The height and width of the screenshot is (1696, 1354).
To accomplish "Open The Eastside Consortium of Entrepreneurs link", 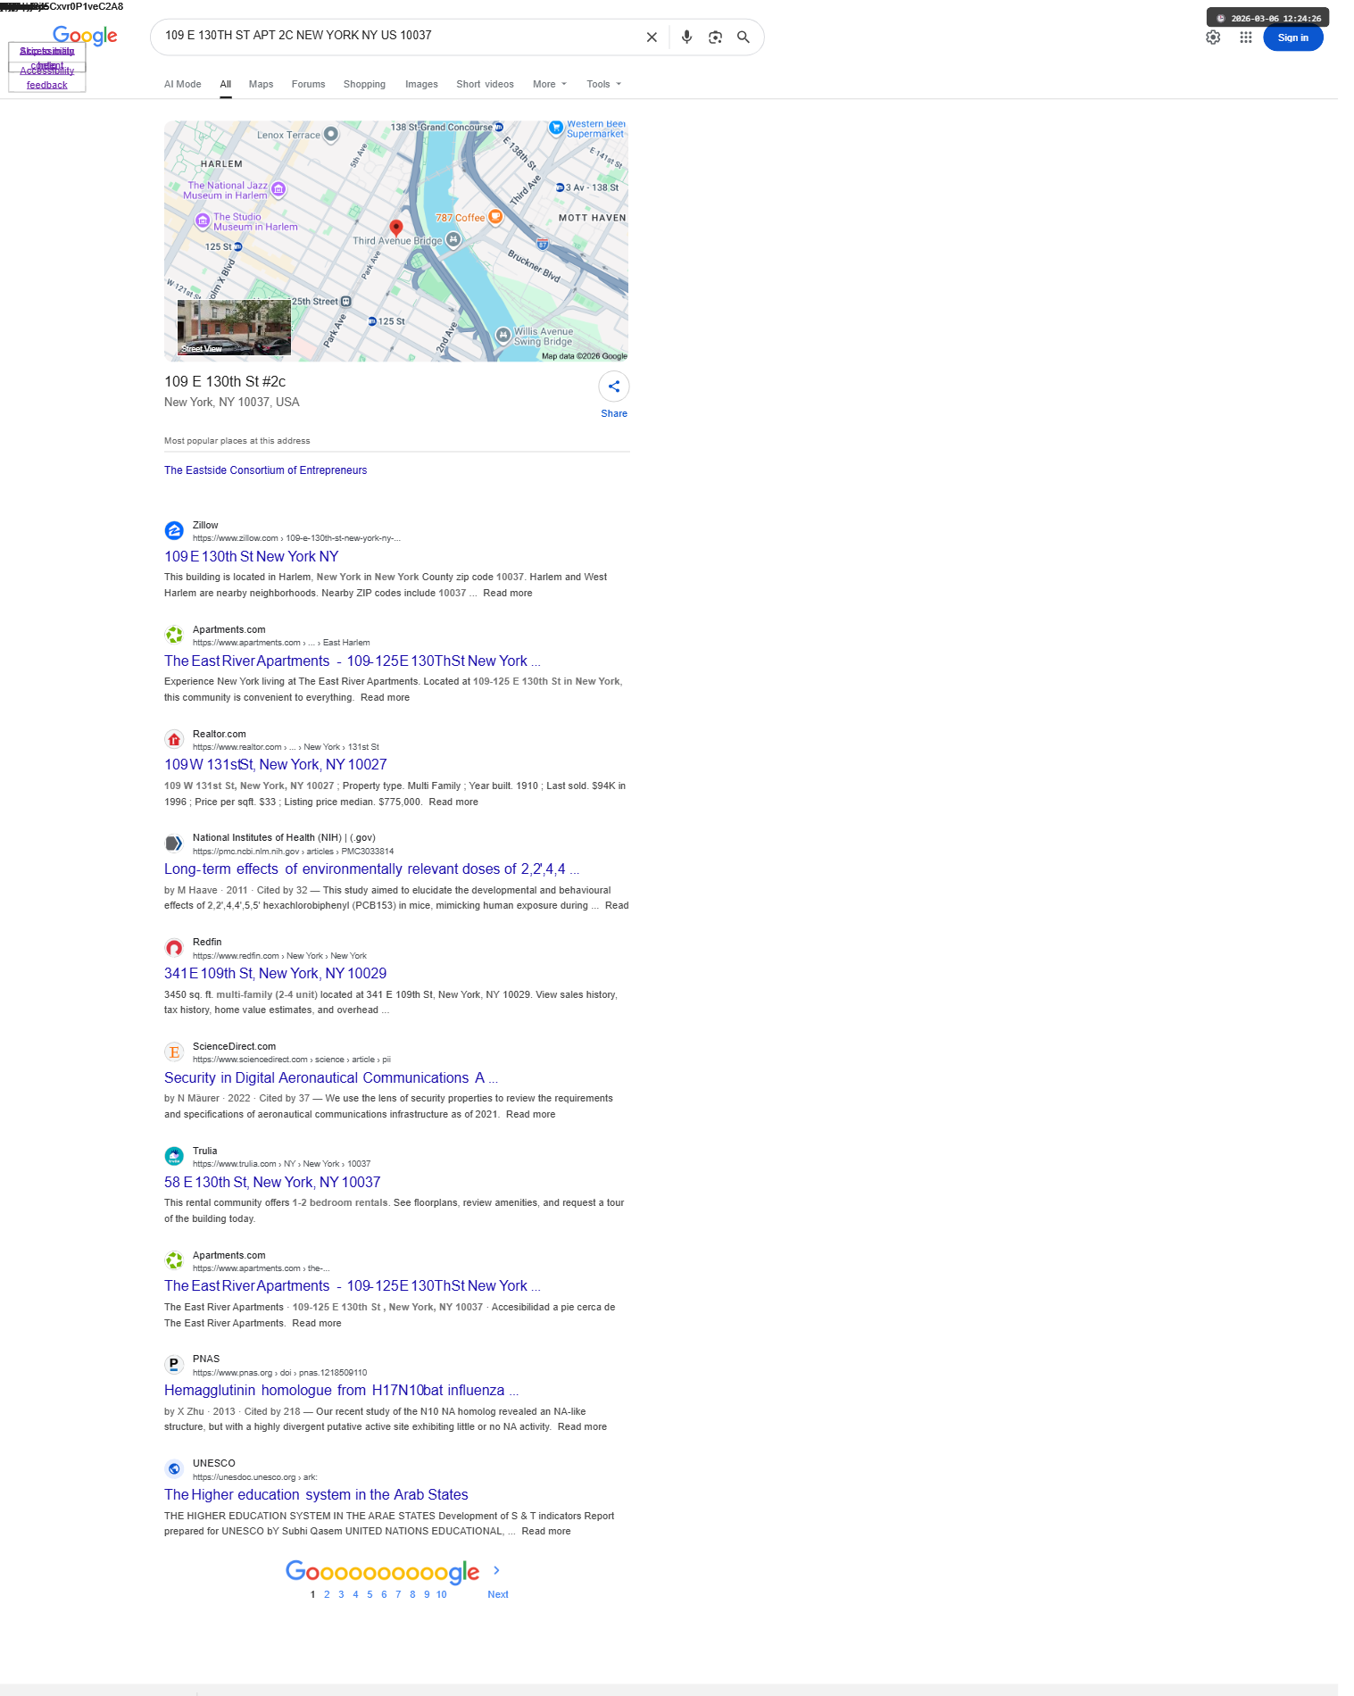I will (x=265, y=470).
